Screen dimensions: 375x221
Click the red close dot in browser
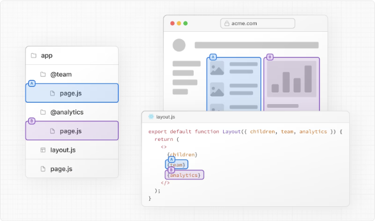click(172, 23)
